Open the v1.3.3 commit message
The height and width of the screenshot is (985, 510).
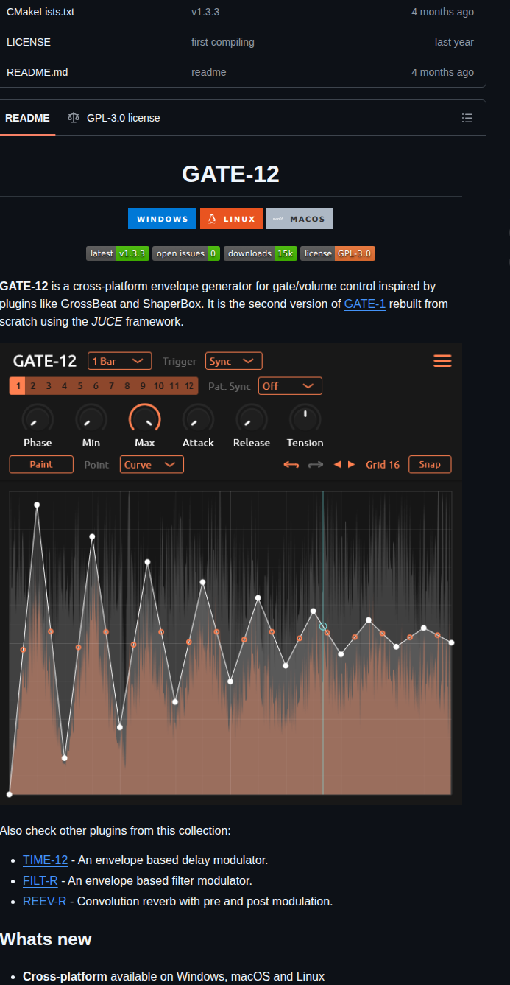[206, 12]
